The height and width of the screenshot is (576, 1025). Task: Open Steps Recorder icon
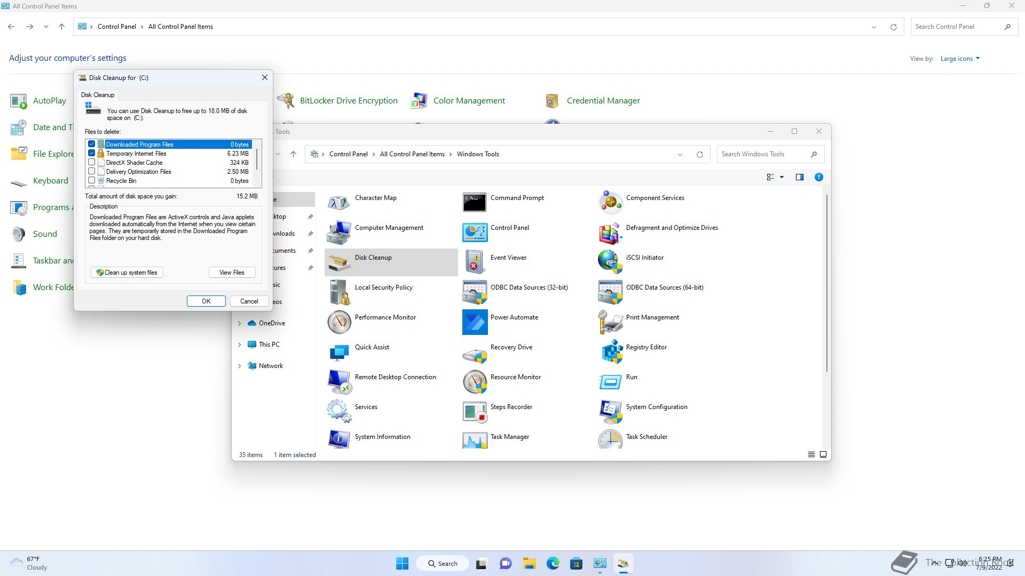click(475, 412)
